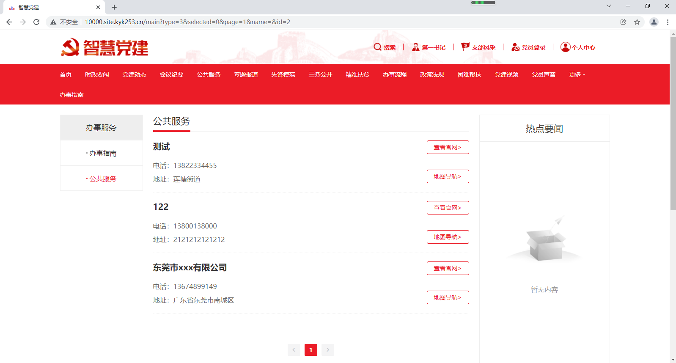Open the 第一书记 person icon

point(415,47)
